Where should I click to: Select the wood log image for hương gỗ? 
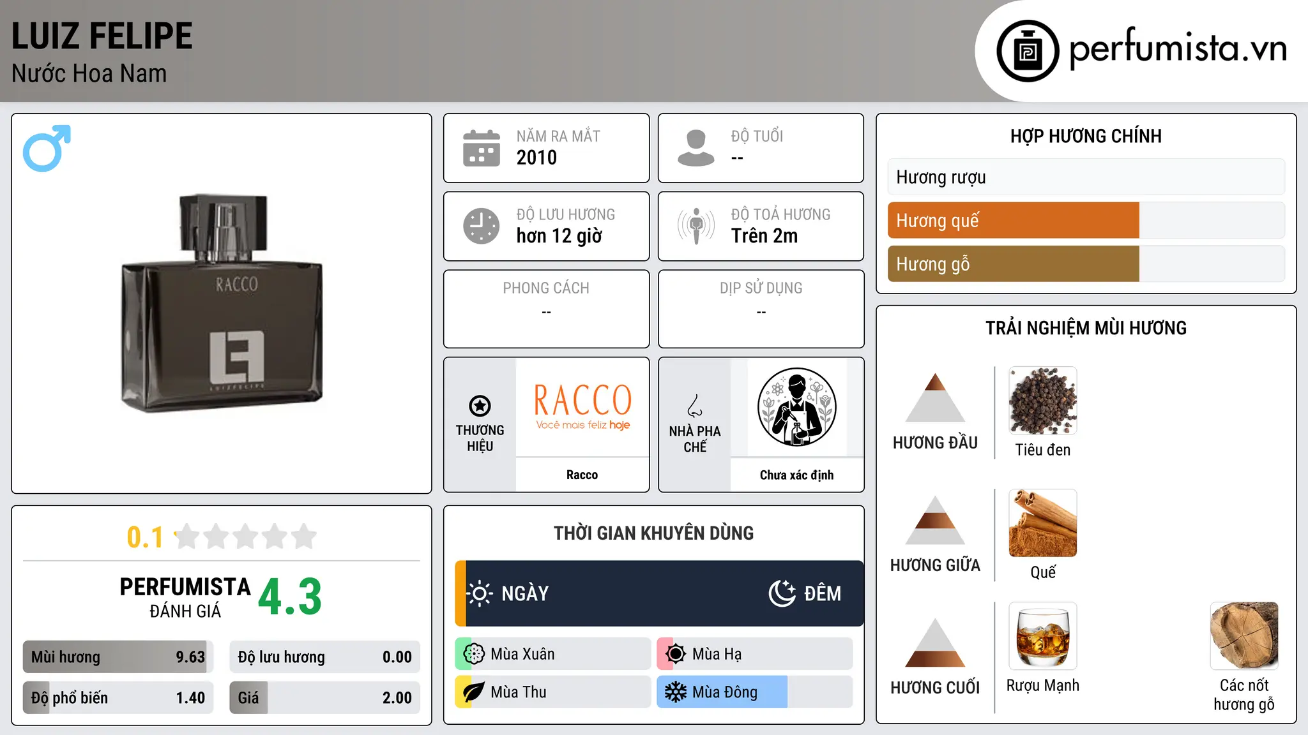[x=1244, y=636]
